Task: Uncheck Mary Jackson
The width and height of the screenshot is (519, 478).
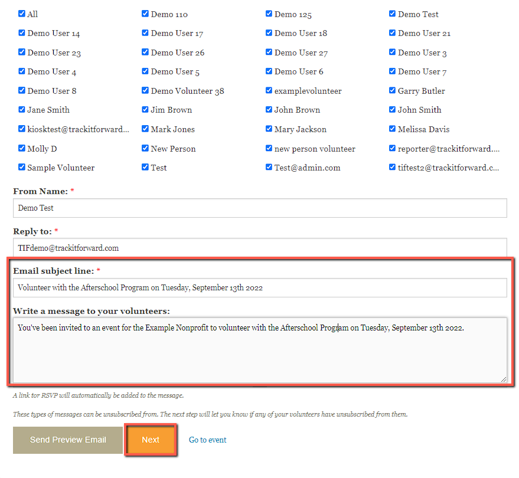Action: [x=269, y=129]
